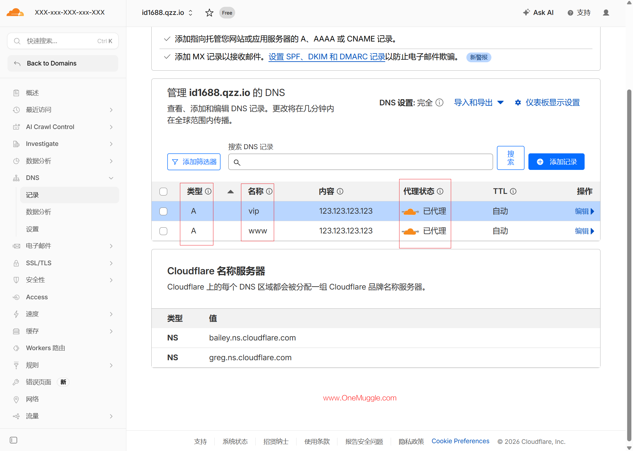This screenshot has height=451, width=633.
Task: Click the info icon next to 类型 header
Action: [x=208, y=191]
